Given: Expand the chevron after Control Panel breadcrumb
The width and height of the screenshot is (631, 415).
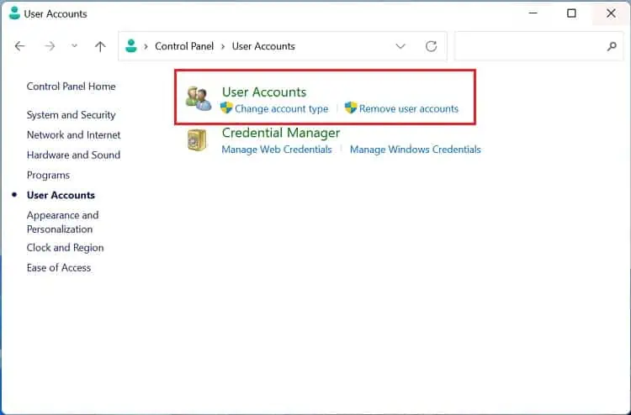Looking at the screenshot, I should pos(223,46).
